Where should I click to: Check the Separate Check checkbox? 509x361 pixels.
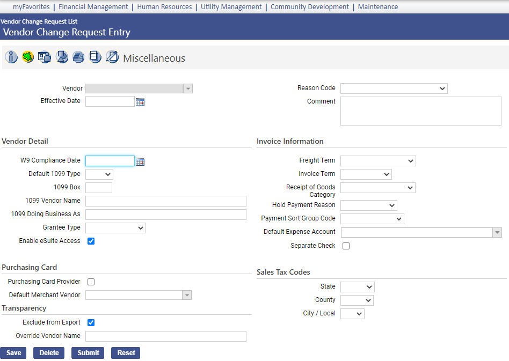[x=346, y=246]
